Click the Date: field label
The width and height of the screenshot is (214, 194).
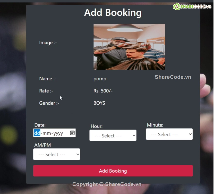tap(40, 125)
